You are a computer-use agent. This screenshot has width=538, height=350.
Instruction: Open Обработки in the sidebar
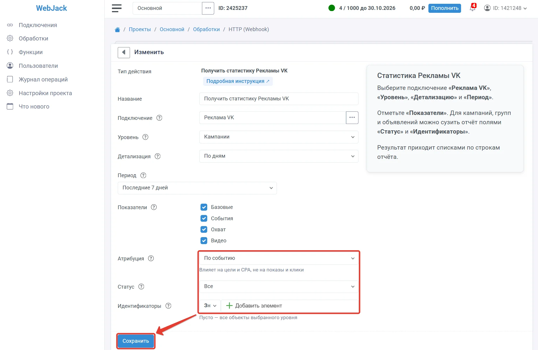point(34,38)
